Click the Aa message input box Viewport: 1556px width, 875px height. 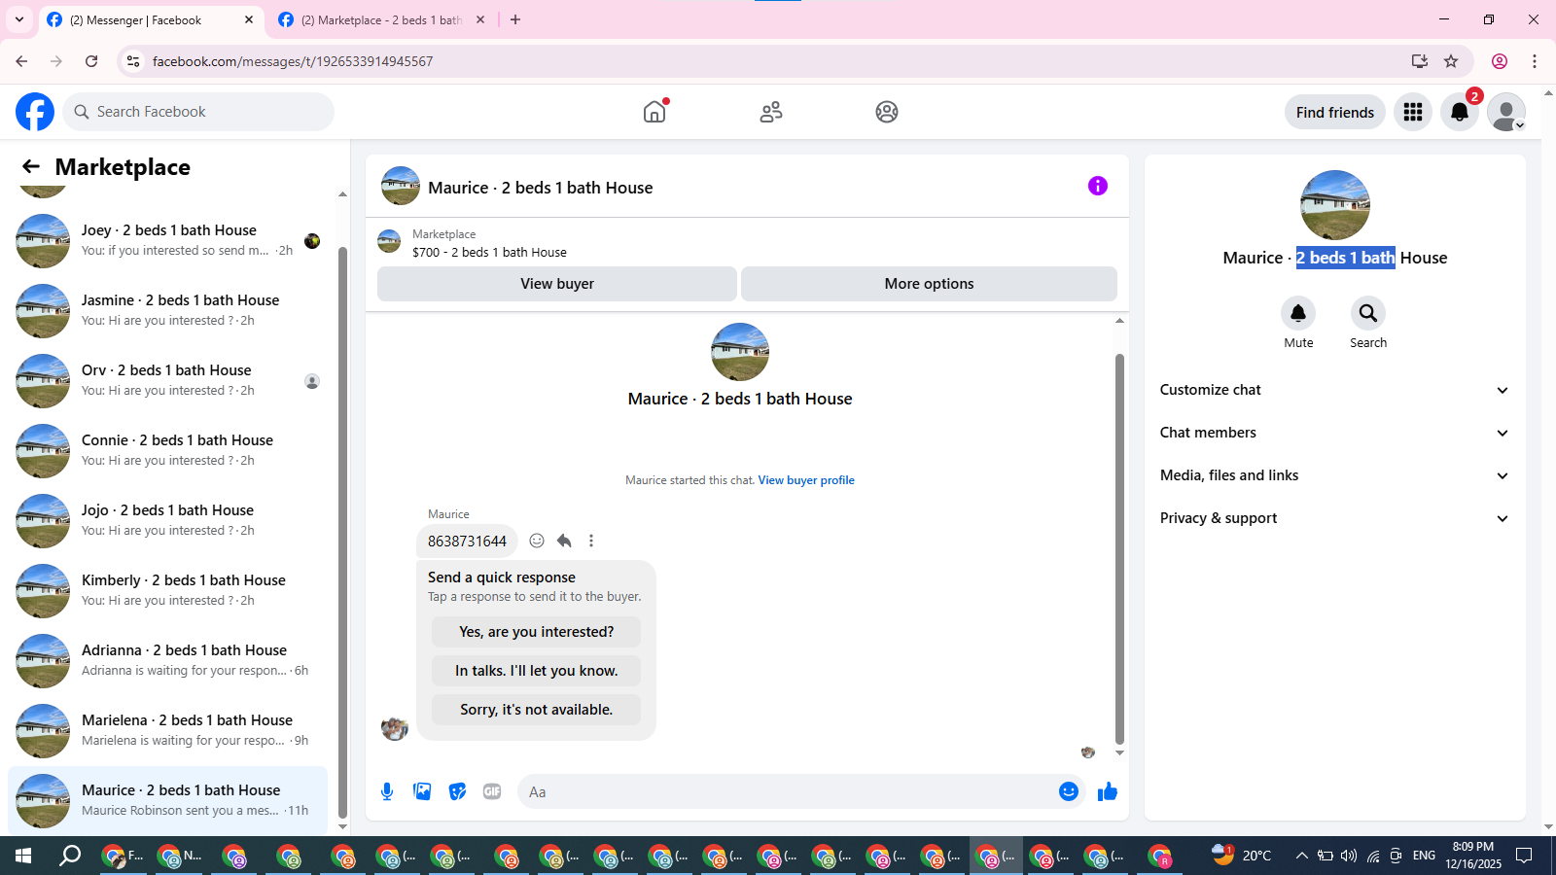point(788,791)
